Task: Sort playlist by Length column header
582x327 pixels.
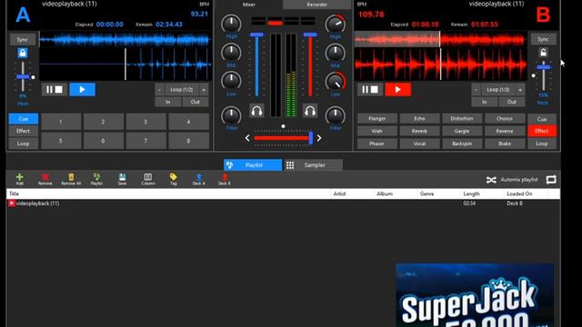Action: pos(471,193)
